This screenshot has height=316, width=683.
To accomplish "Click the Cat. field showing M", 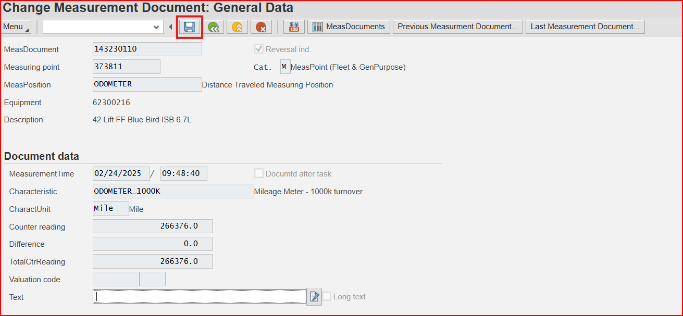I will tap(285, 67).
